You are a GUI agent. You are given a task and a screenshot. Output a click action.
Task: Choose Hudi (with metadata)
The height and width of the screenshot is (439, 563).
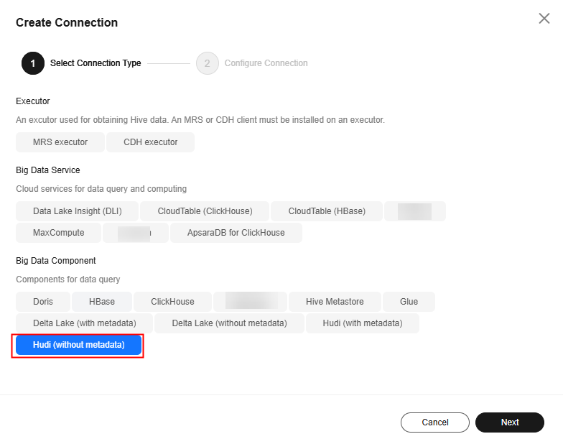(363, 323)
